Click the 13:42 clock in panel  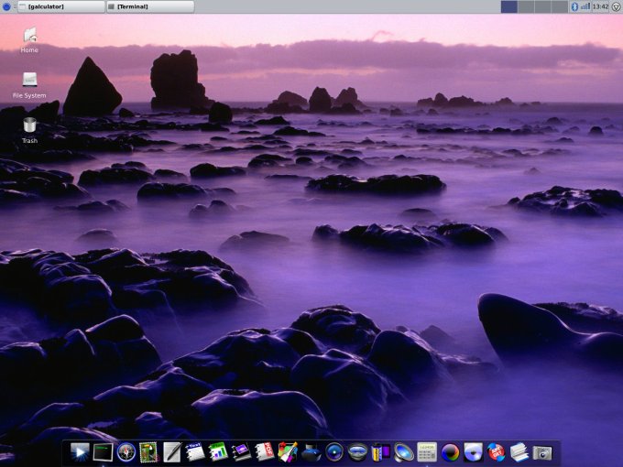coord(600,6)
